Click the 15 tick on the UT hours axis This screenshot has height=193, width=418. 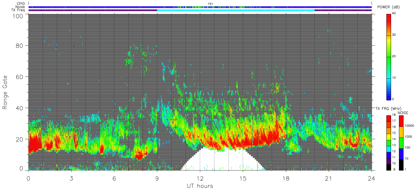click(x=243, y=178)
